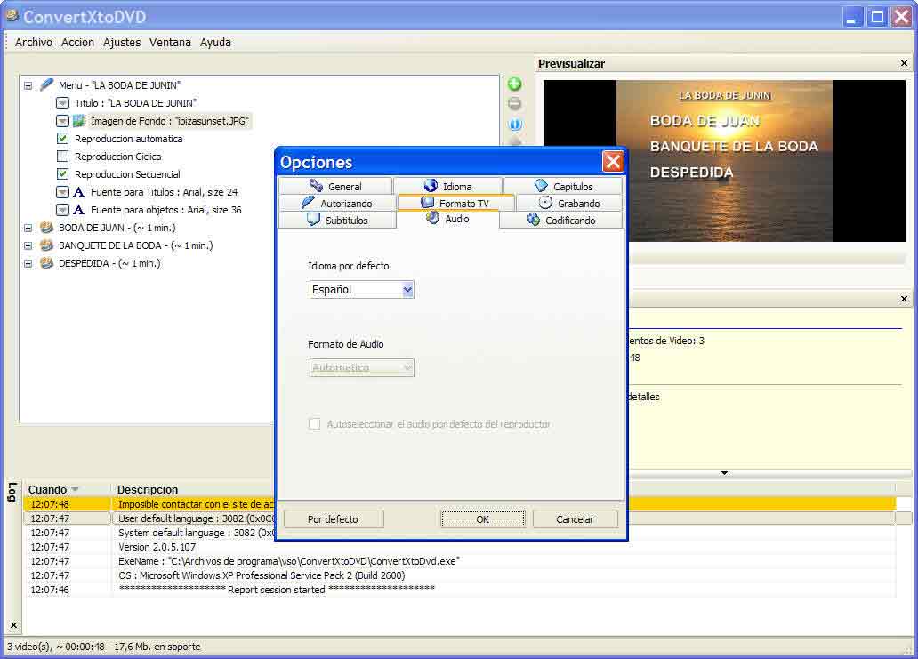Expand the BANQUETE DE LA BODA tree node
Image resolution: width=918 pixels, height=659 pixels.
pyautogui.click(x=28, y=245)
